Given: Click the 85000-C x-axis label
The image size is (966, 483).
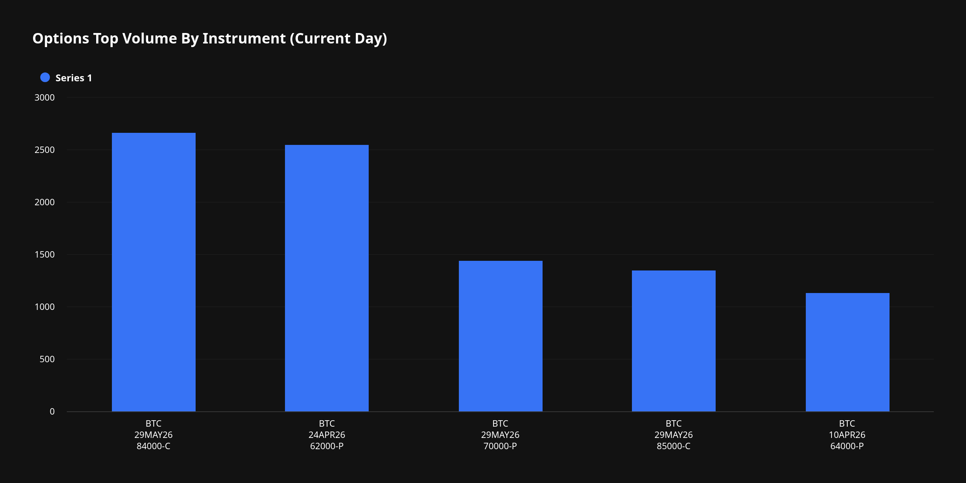Looking at the screenshot, I should [673, 446].
